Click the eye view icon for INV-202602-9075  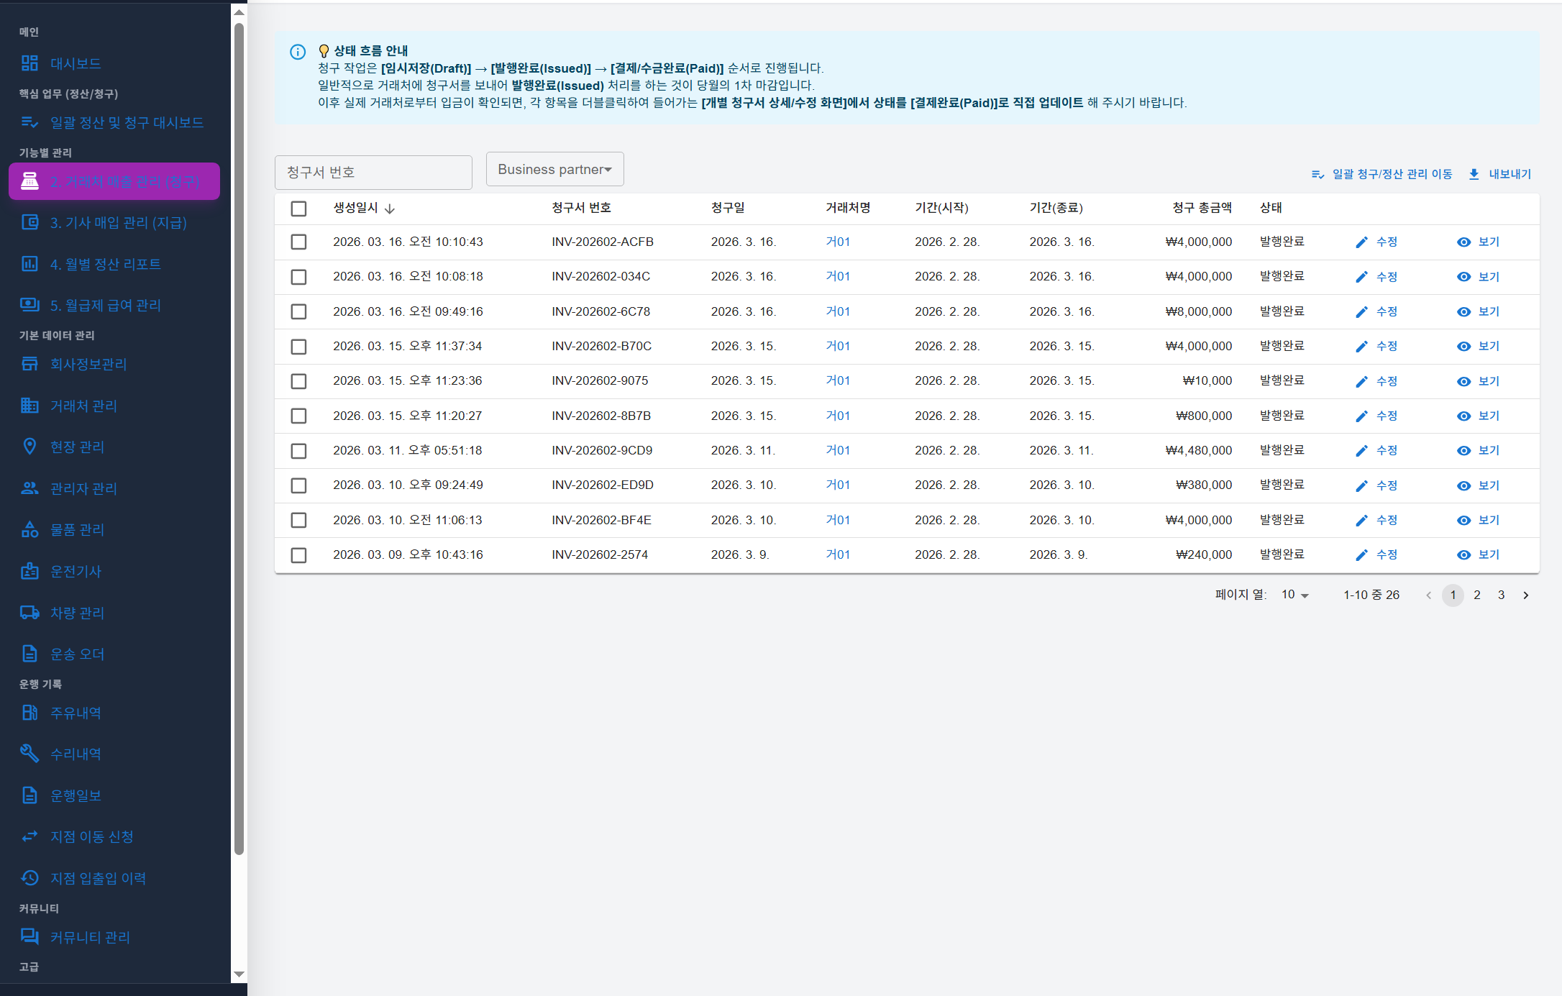[1463, 382]
